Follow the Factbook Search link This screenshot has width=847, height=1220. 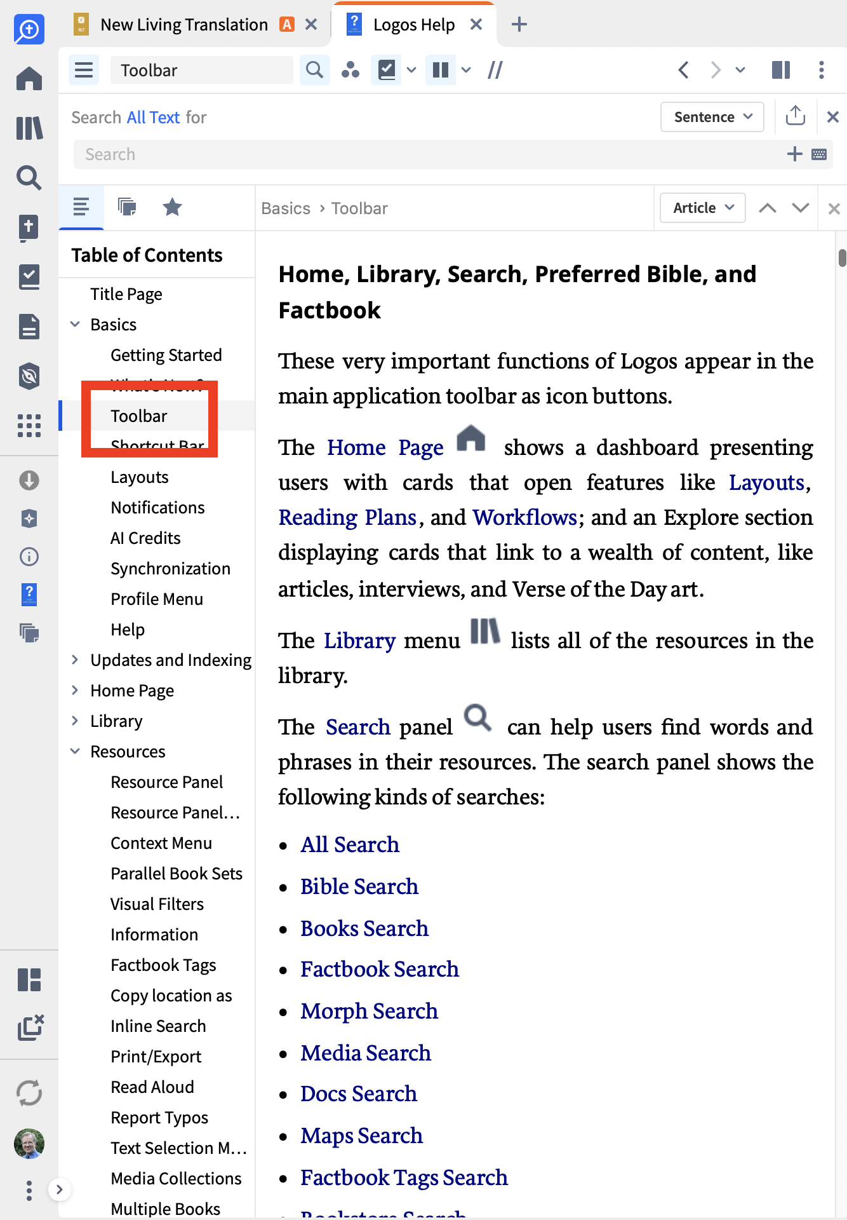coord(380,969)
